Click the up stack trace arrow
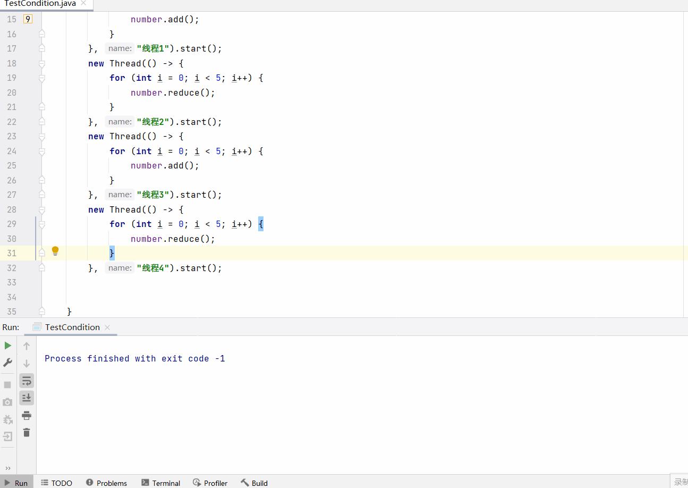 click(27, 346)
